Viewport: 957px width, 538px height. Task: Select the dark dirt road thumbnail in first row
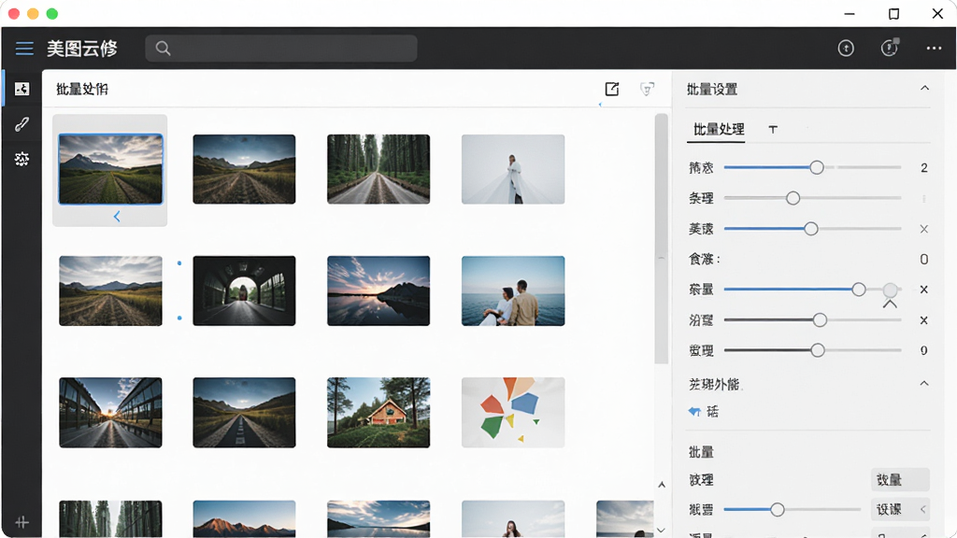point(244,169)
